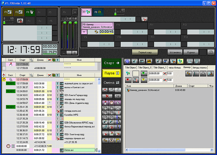Click the clock timer icon in purple row
This screenshot has width=217, height=155.
tap(111, 103)
